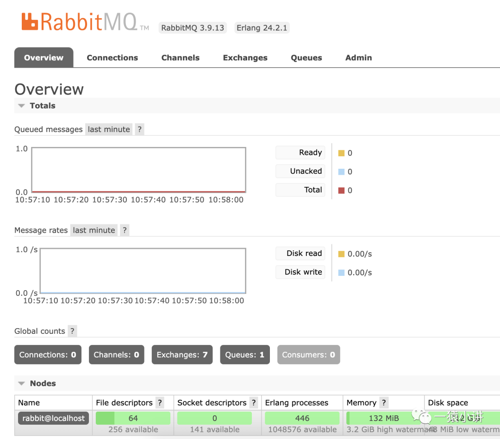Click the Channels: 0 count button

tap(116, 355)
